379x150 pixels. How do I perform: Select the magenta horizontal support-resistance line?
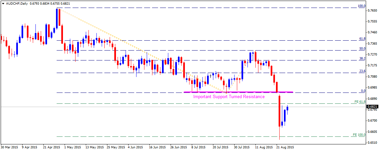238,92
